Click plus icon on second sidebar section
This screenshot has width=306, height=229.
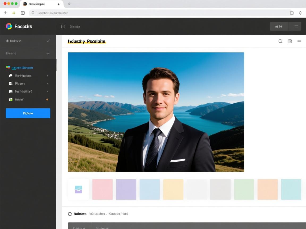tap(48, 53)
